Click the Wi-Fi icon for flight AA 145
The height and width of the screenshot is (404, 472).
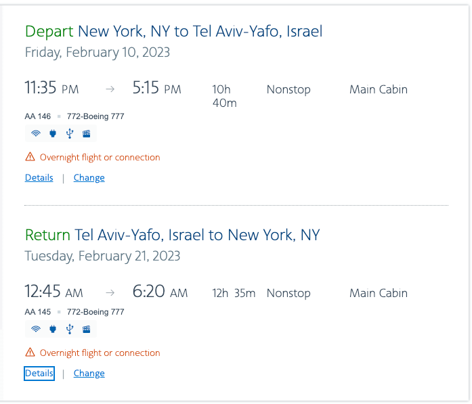[36, 330]
